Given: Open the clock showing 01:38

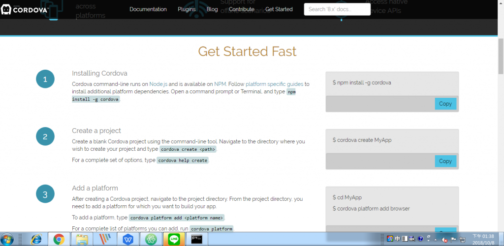Looking at the screenshot, I should click(x=483, y=239).
